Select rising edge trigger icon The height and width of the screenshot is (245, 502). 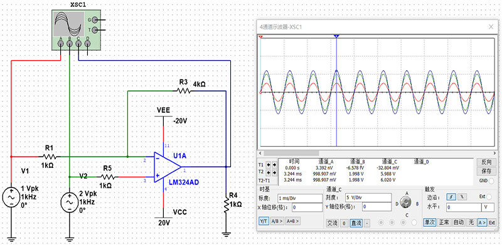pyautogui.click(x=451, y=197)
